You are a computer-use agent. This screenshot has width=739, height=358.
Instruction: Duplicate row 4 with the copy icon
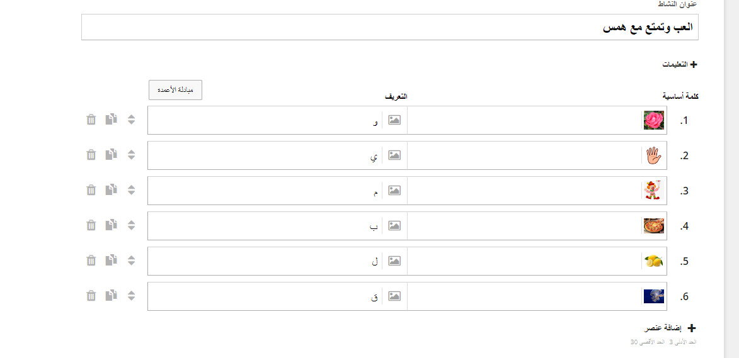112,225
